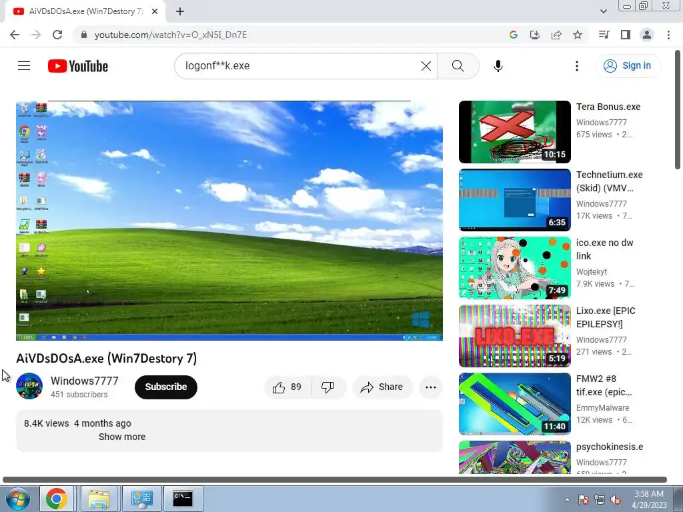
Task: Click the magnifier search button
Action: (458, 66)
